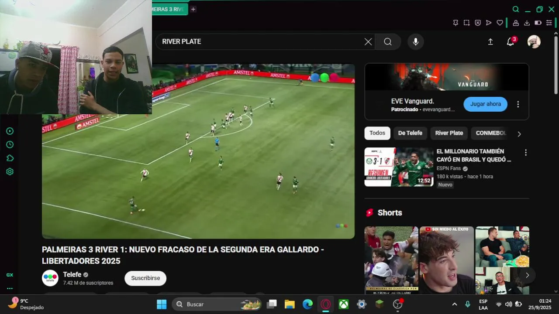Open GX Control in sidebar
Image resolution: width=559 pixels, height=314 pixels.
[x=10, y=275]
